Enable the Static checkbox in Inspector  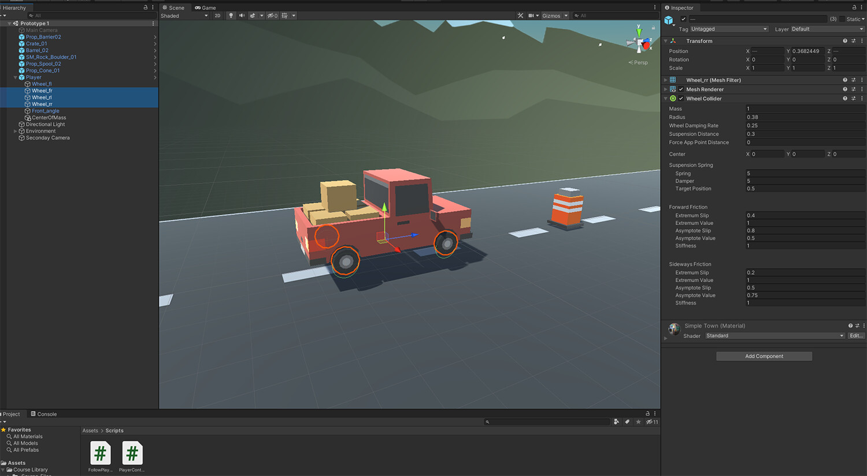tap(842, 19)
